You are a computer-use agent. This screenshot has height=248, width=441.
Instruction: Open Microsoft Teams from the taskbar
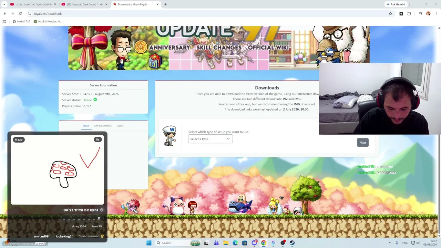[216, 243]
